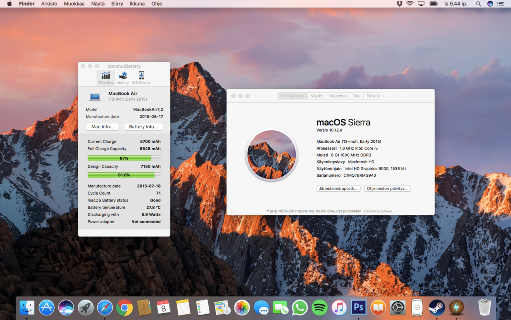The image size is (511, 320).
Task: Open the Finder menu
Action: (x=27, y=4)
